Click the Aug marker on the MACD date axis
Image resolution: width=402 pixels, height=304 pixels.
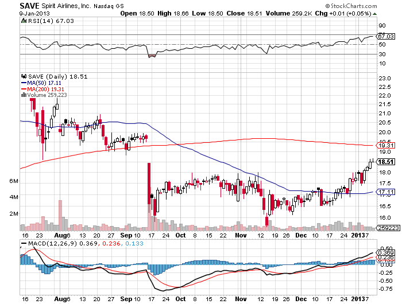[60, 299]
